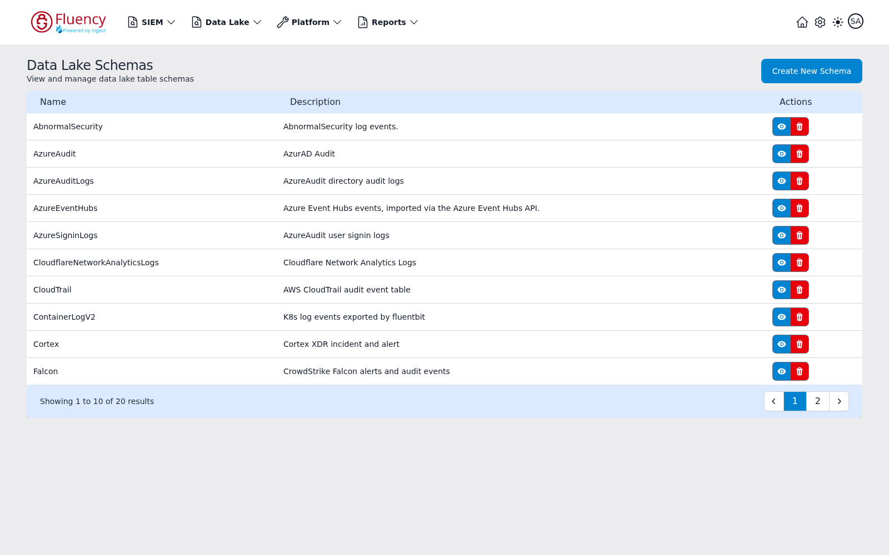889x555 pixels.
Task: Click the Fluency logo
Action: click(68, 22)
